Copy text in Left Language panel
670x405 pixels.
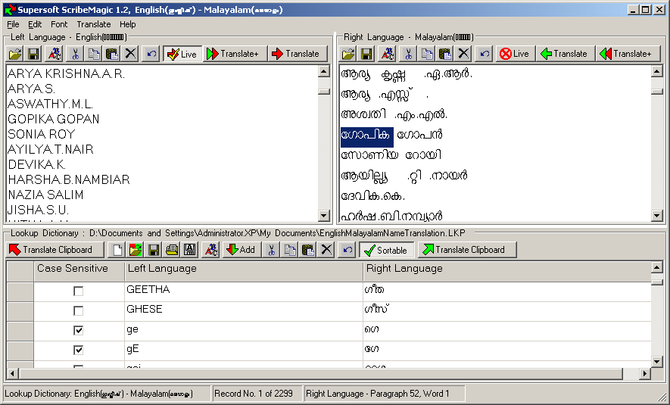(x=94, y=54)
